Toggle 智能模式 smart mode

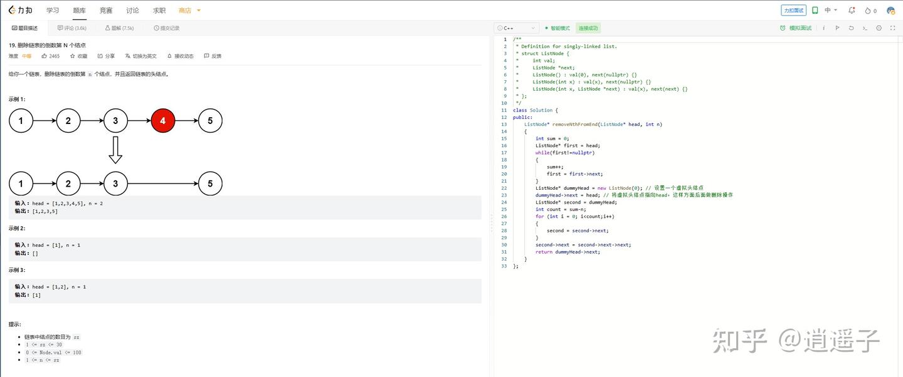tap(557, 28)
